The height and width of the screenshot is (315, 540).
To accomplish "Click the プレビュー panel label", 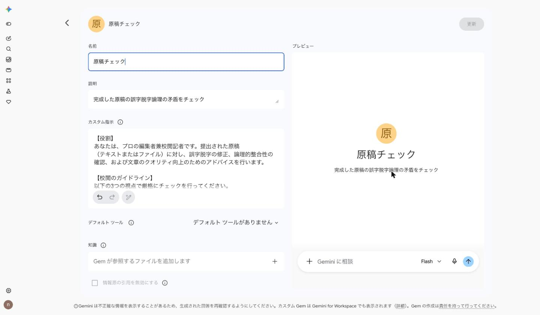I will 303,46.
